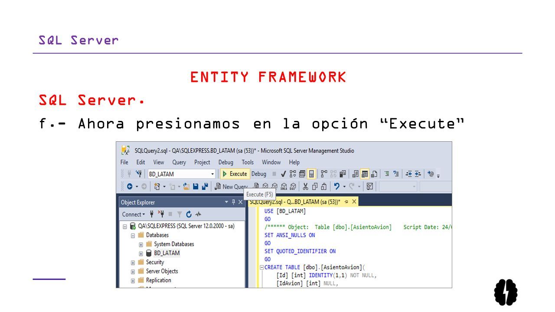Click Uncomment selected lines icon
This screenshot has height=312, width=555.
(x=396, y=174)
